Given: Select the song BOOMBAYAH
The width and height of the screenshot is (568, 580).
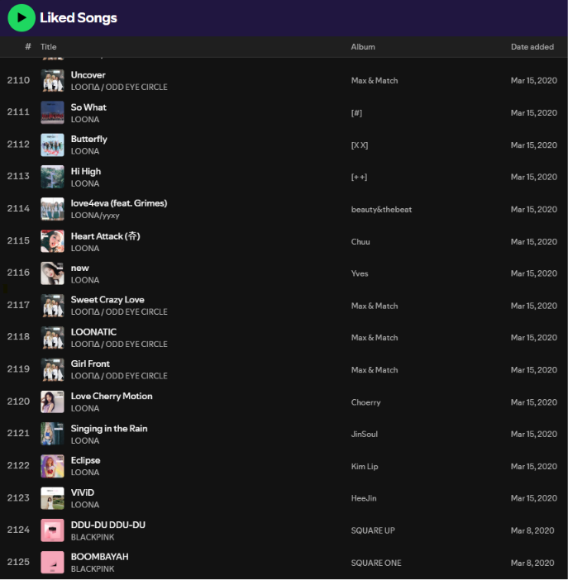Looking at the screenshot, I should click(100, 557).
